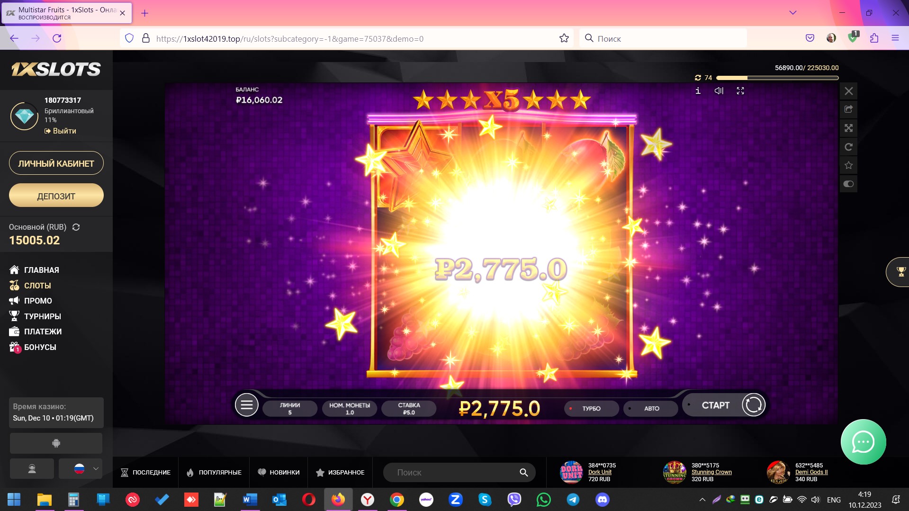Open the Dork Unit winner link
Viewport: 909px width, 511px height.
600,472
